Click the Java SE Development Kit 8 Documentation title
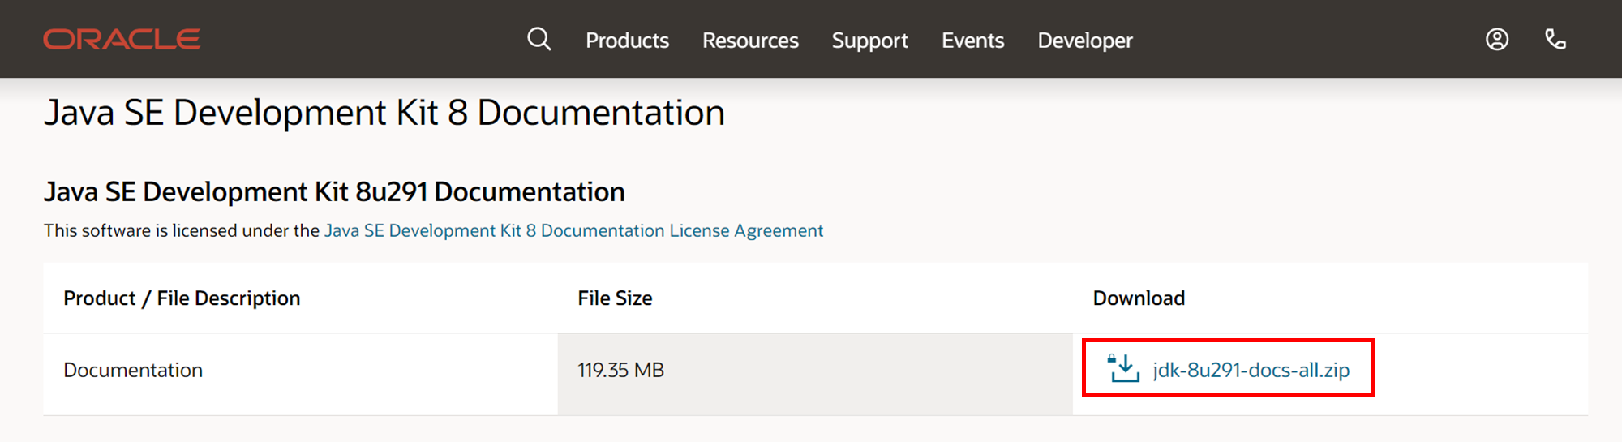The height and width of the screenshot is (442, 1622). tap(384, 113)
